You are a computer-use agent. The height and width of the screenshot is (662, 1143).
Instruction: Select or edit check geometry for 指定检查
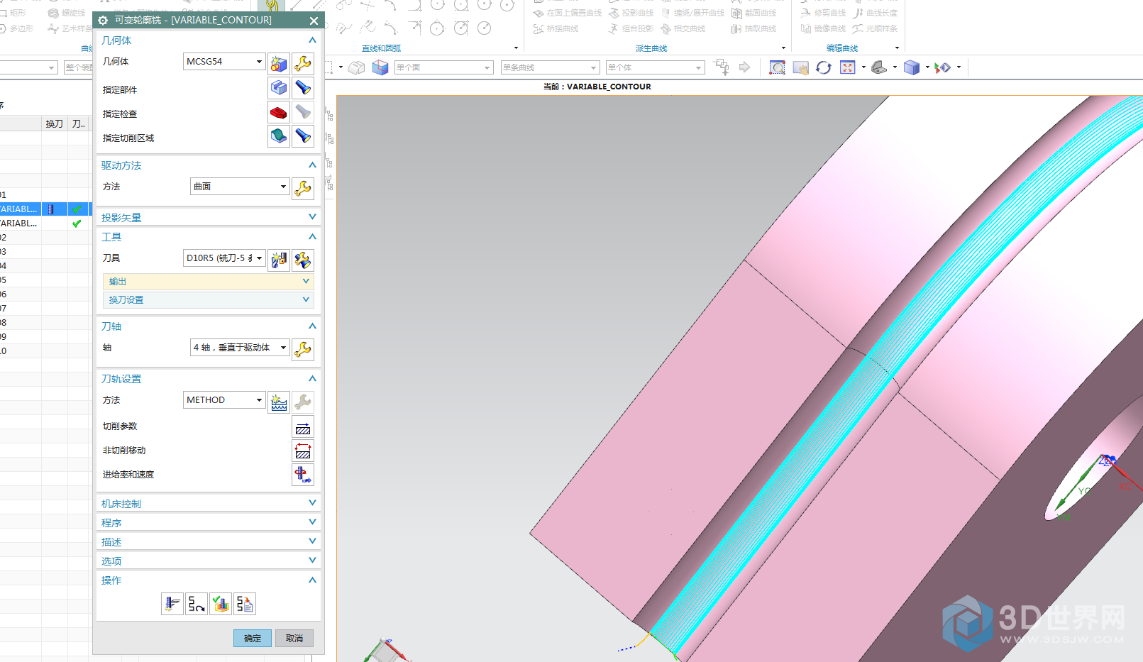[279, 112]
